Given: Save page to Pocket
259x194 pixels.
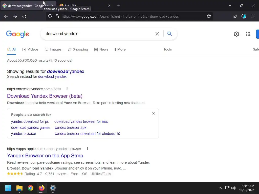Looking at the screenshot, I should coord(234,16).
